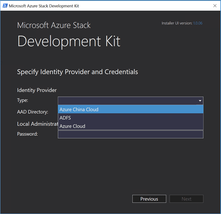Image resolution: width=221 pixels, height=214 pixels.
Task: Click the 'Local Administrat' section label
Action: click(38, 124)
